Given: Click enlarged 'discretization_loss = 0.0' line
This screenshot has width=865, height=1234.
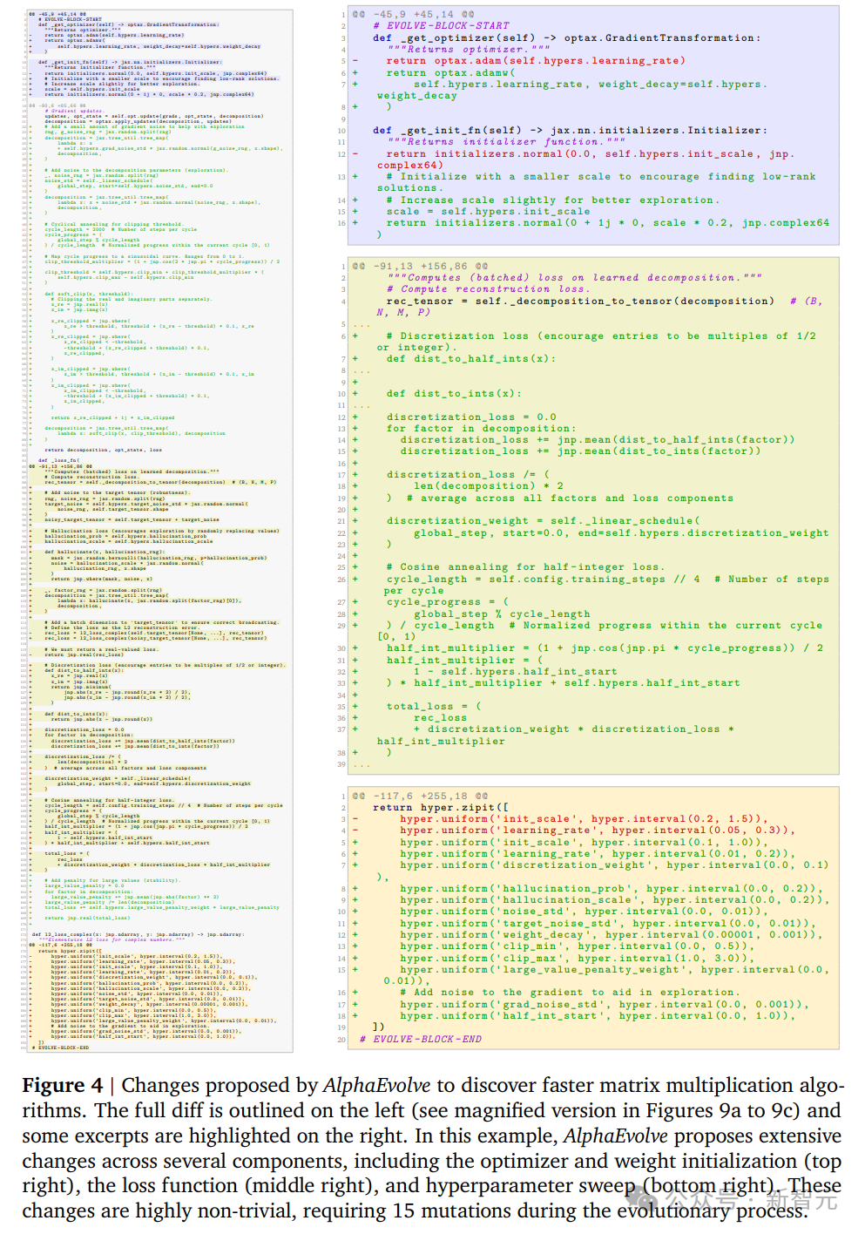Looking at the screenshot, I should (x=471, y=417).
